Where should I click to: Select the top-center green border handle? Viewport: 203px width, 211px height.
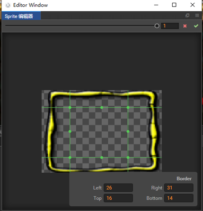(102, 108)
